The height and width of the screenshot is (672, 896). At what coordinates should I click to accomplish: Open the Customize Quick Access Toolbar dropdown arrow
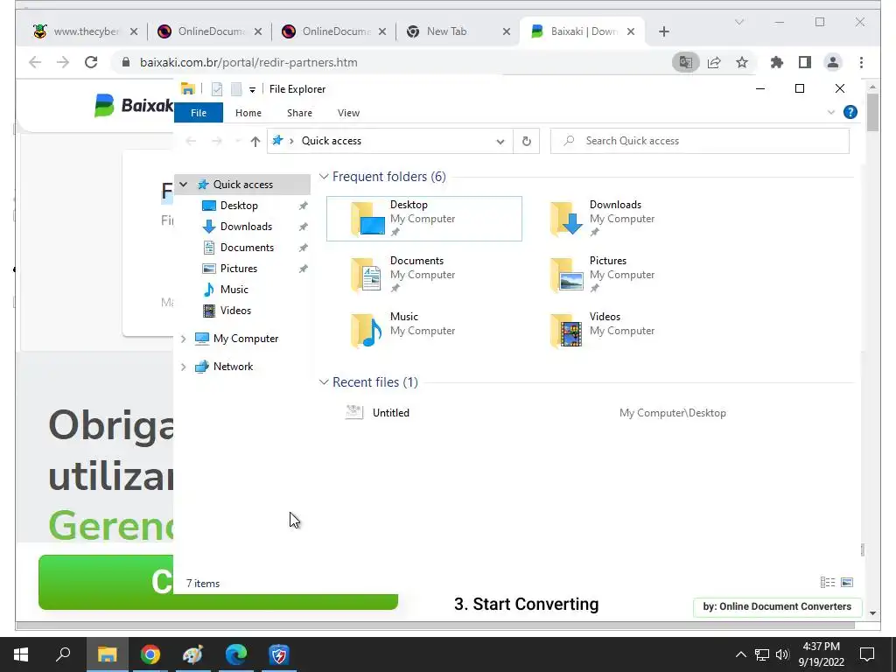pos(252,90)
